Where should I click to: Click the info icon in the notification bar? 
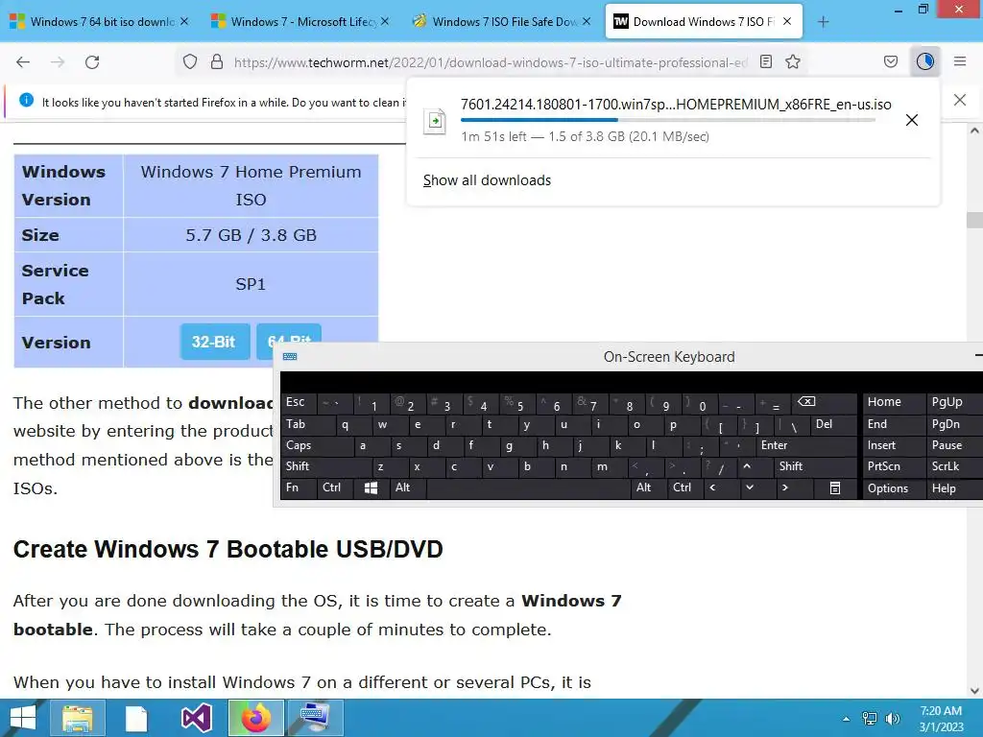(26, 100)
